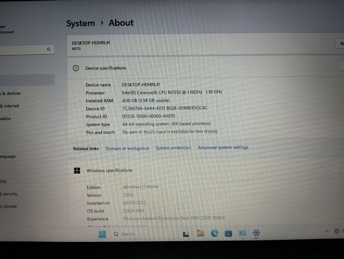This screenshot has height=259, width=344.
Task: Click the Processor value Intel Celeron N3350
Action: (x=172, y=92)
